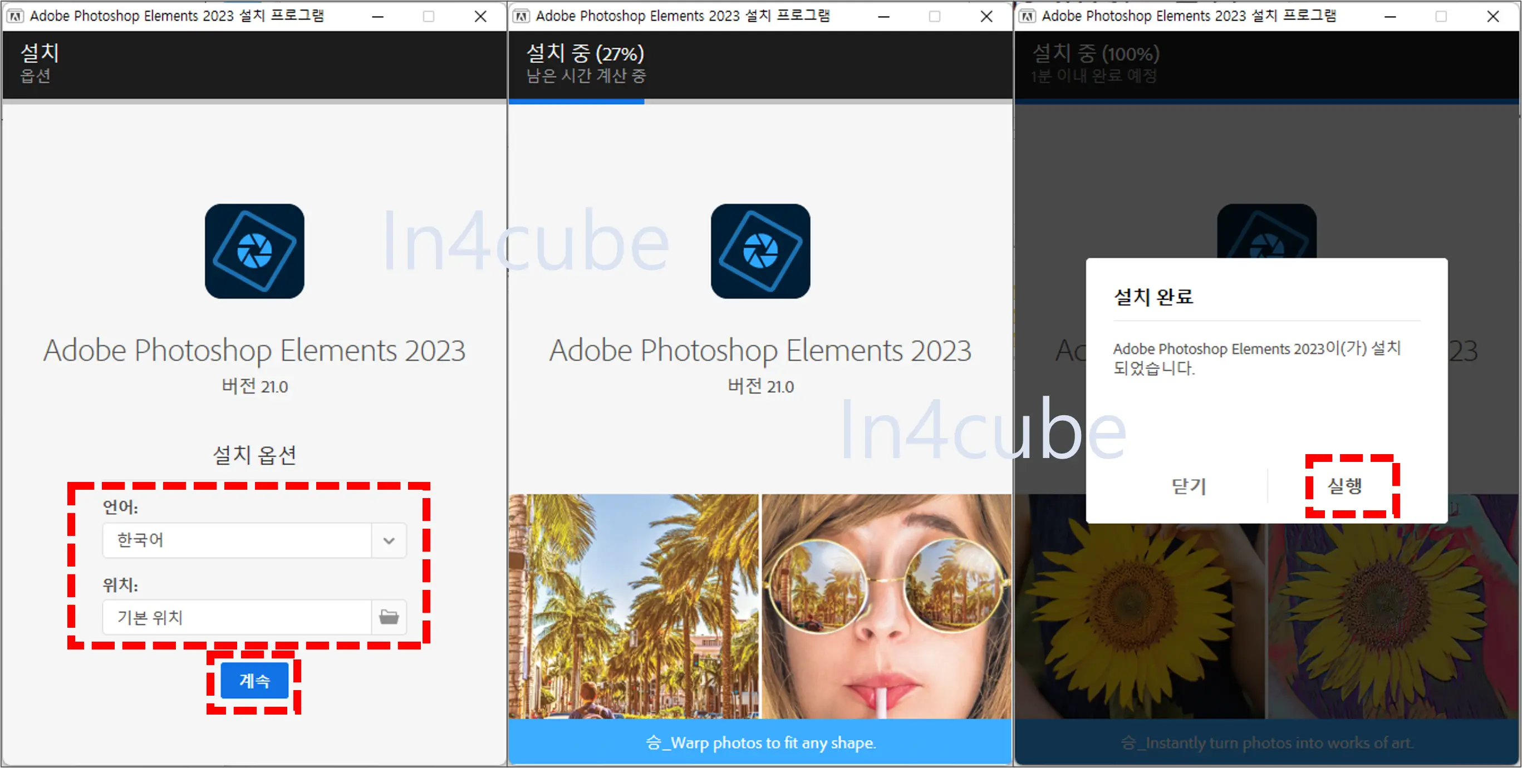Image resolution: width=1522 pixels, height=768 pixels.
Task: Minimize the install options window
Action: click(x=378, y=17)
